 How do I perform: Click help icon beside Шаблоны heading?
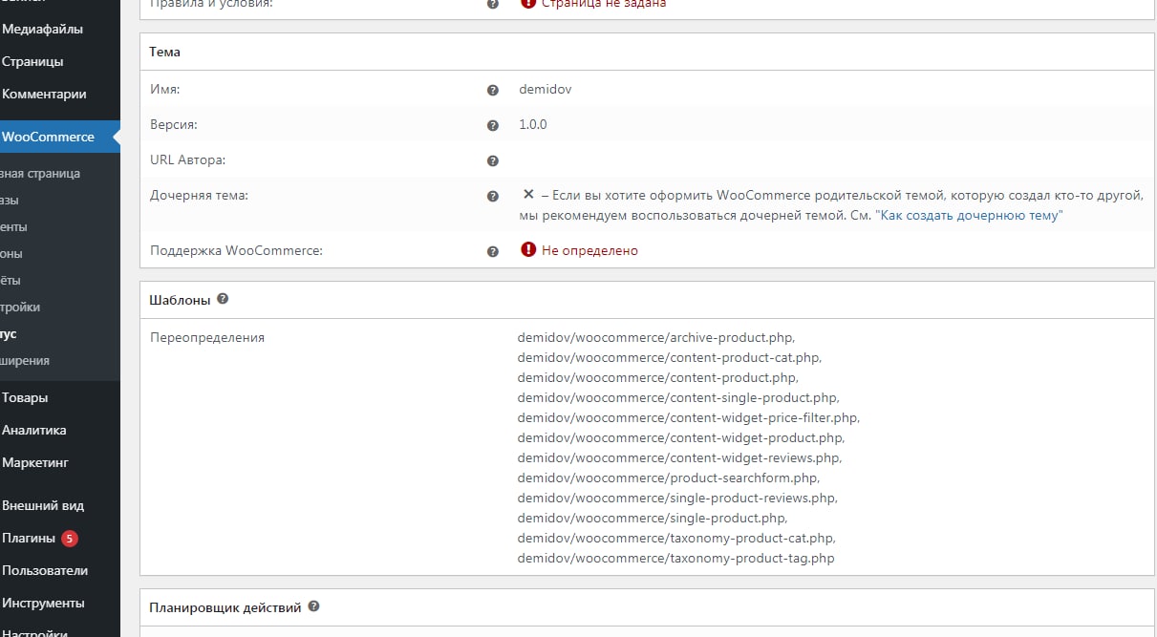coord(223,299)
